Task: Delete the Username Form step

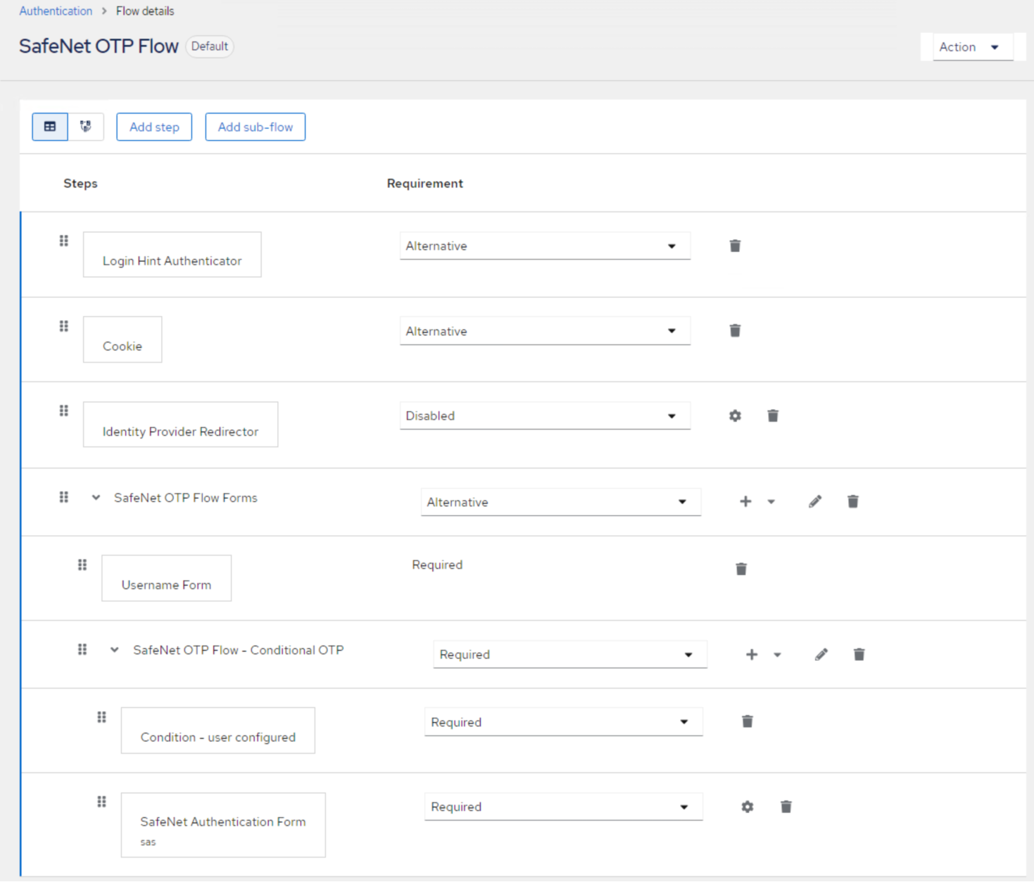Action: tap(741, 569)
